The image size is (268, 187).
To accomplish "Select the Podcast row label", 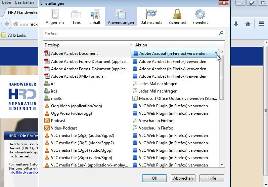I will click(x=58, y=120).
